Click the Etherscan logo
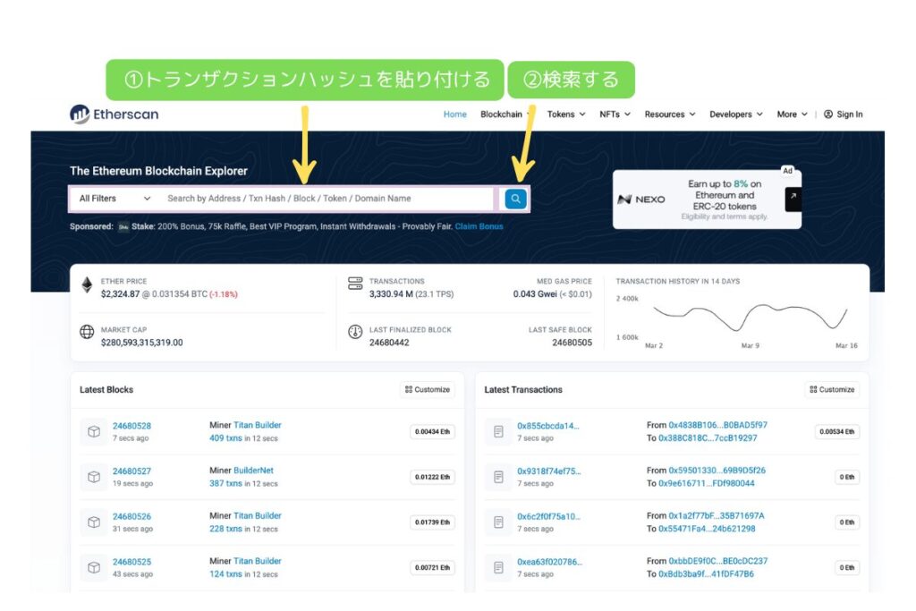 tap(114, 115)
